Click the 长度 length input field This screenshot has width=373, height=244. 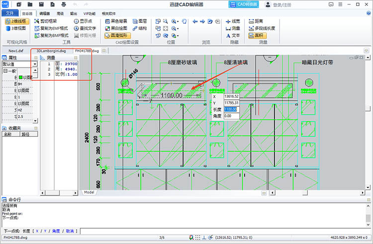(x=231, y=109)
